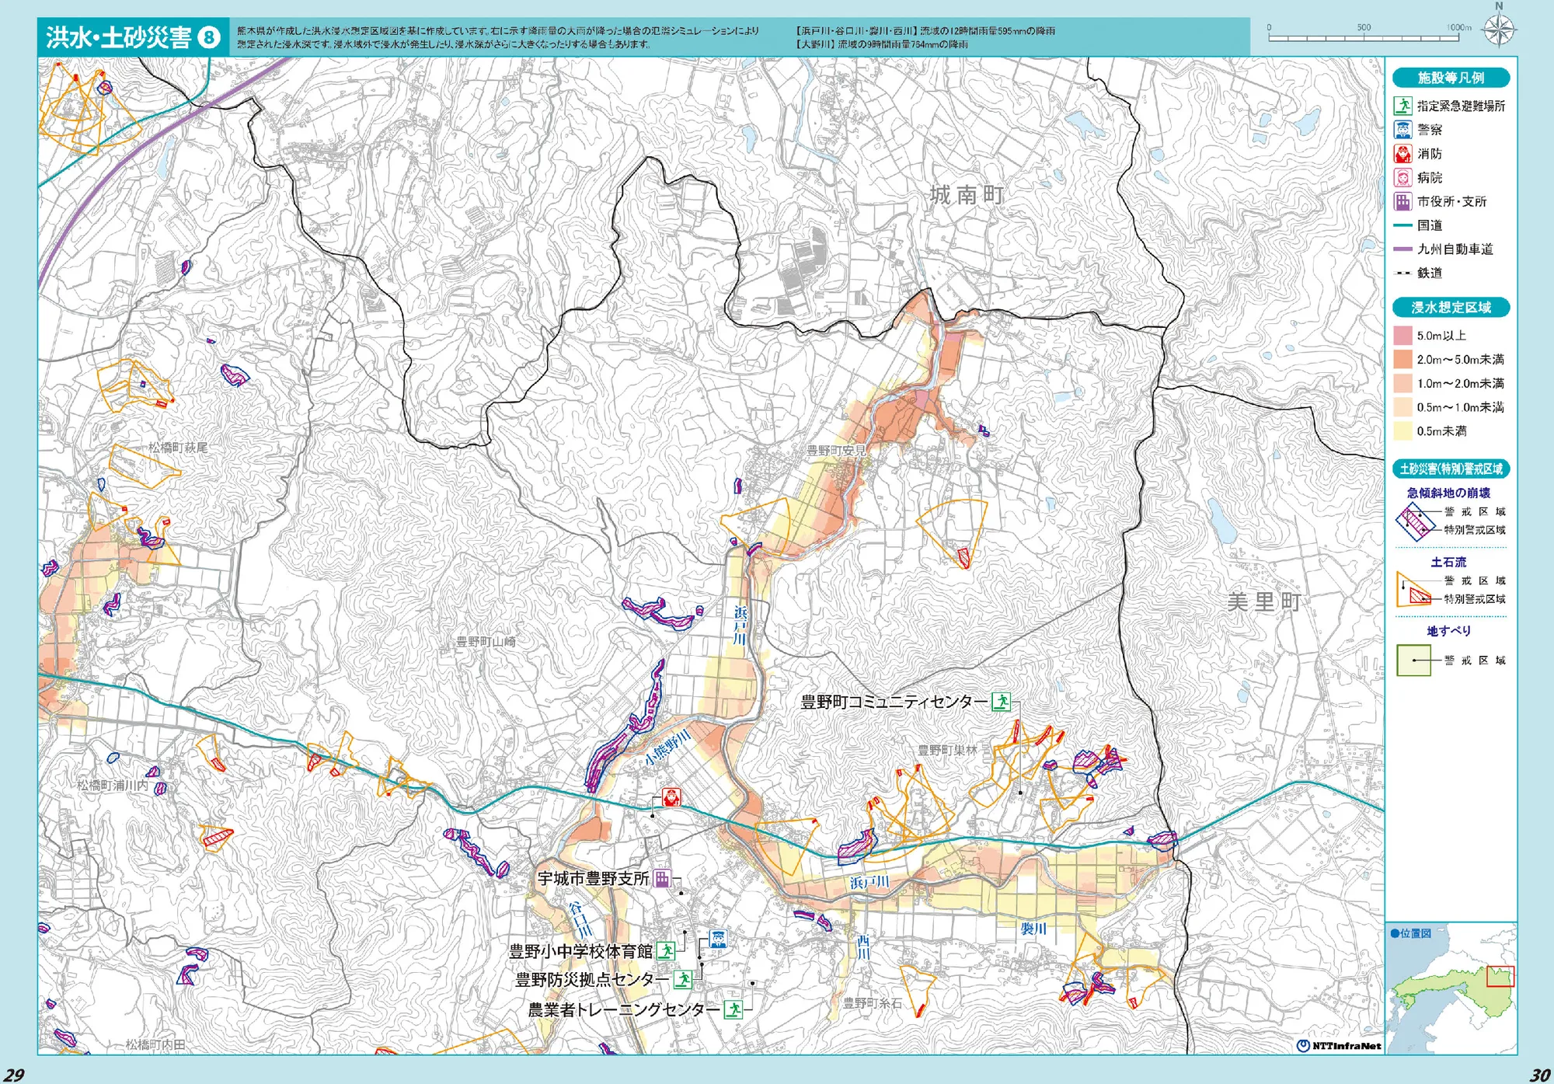1554x1084 pixels.
Task: Click the 松橋町萩尾 area label
Action: pyautogui.click(x=178, y=448)
